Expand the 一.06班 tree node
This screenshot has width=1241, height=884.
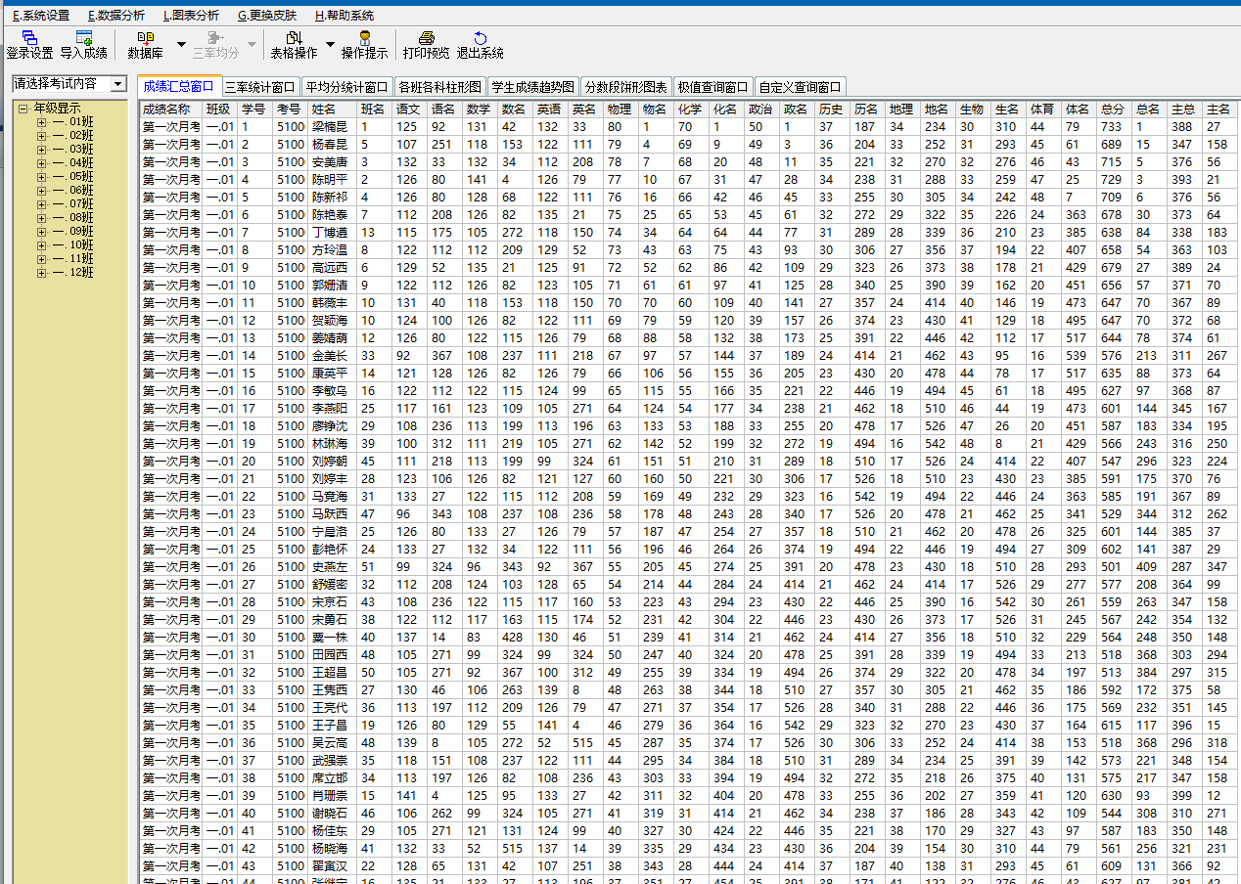click(41, 191)
